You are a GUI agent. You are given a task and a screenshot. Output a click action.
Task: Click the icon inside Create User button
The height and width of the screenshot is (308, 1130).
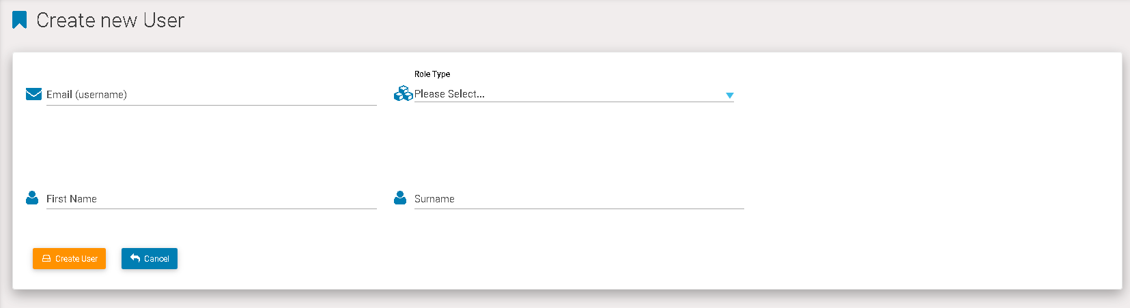(x=46, y=259)
